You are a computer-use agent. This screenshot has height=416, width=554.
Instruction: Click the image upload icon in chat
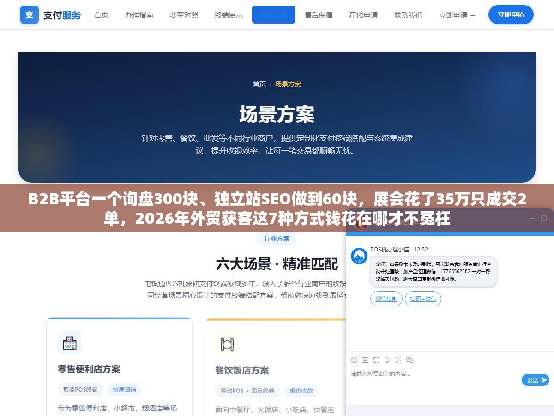pos(365,360)
